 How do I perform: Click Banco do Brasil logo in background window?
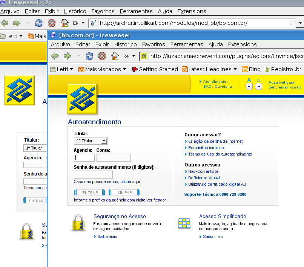19,90
